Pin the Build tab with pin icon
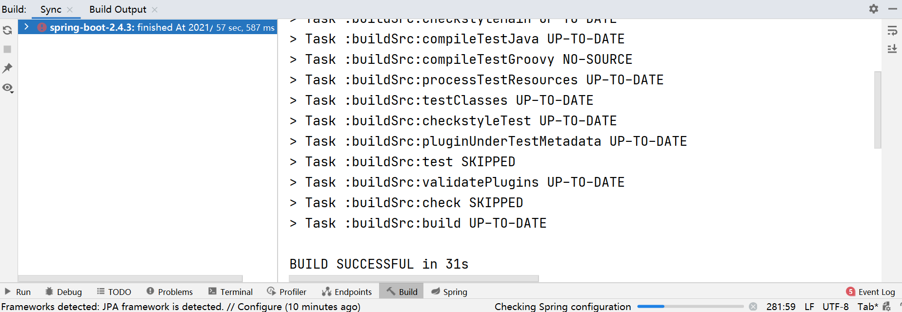Screen dimensions: 902x312 point(7,68)
